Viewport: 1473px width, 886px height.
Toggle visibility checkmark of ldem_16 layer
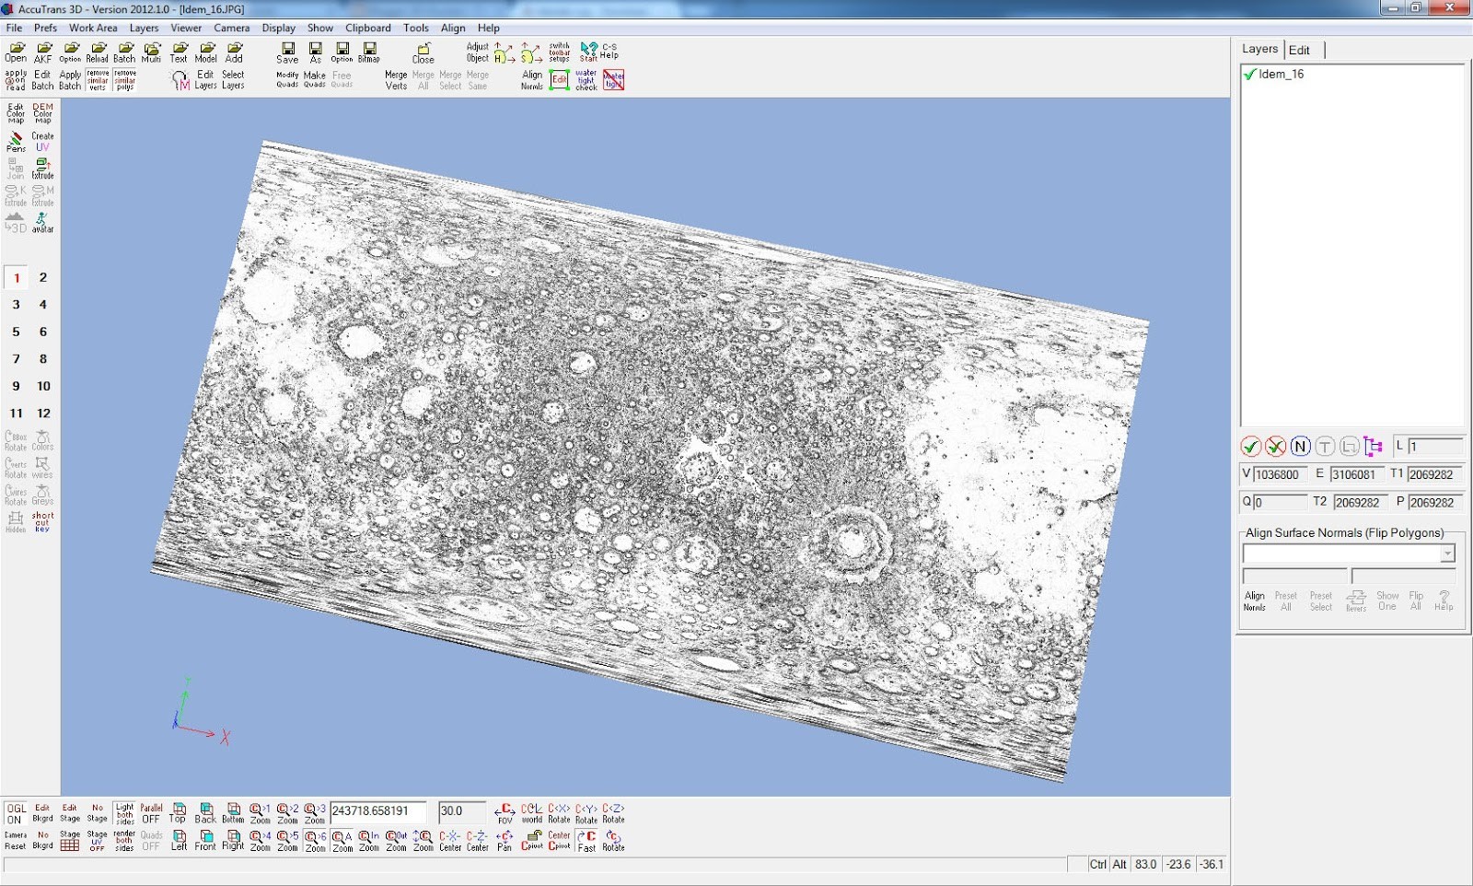pos(1249,75)
